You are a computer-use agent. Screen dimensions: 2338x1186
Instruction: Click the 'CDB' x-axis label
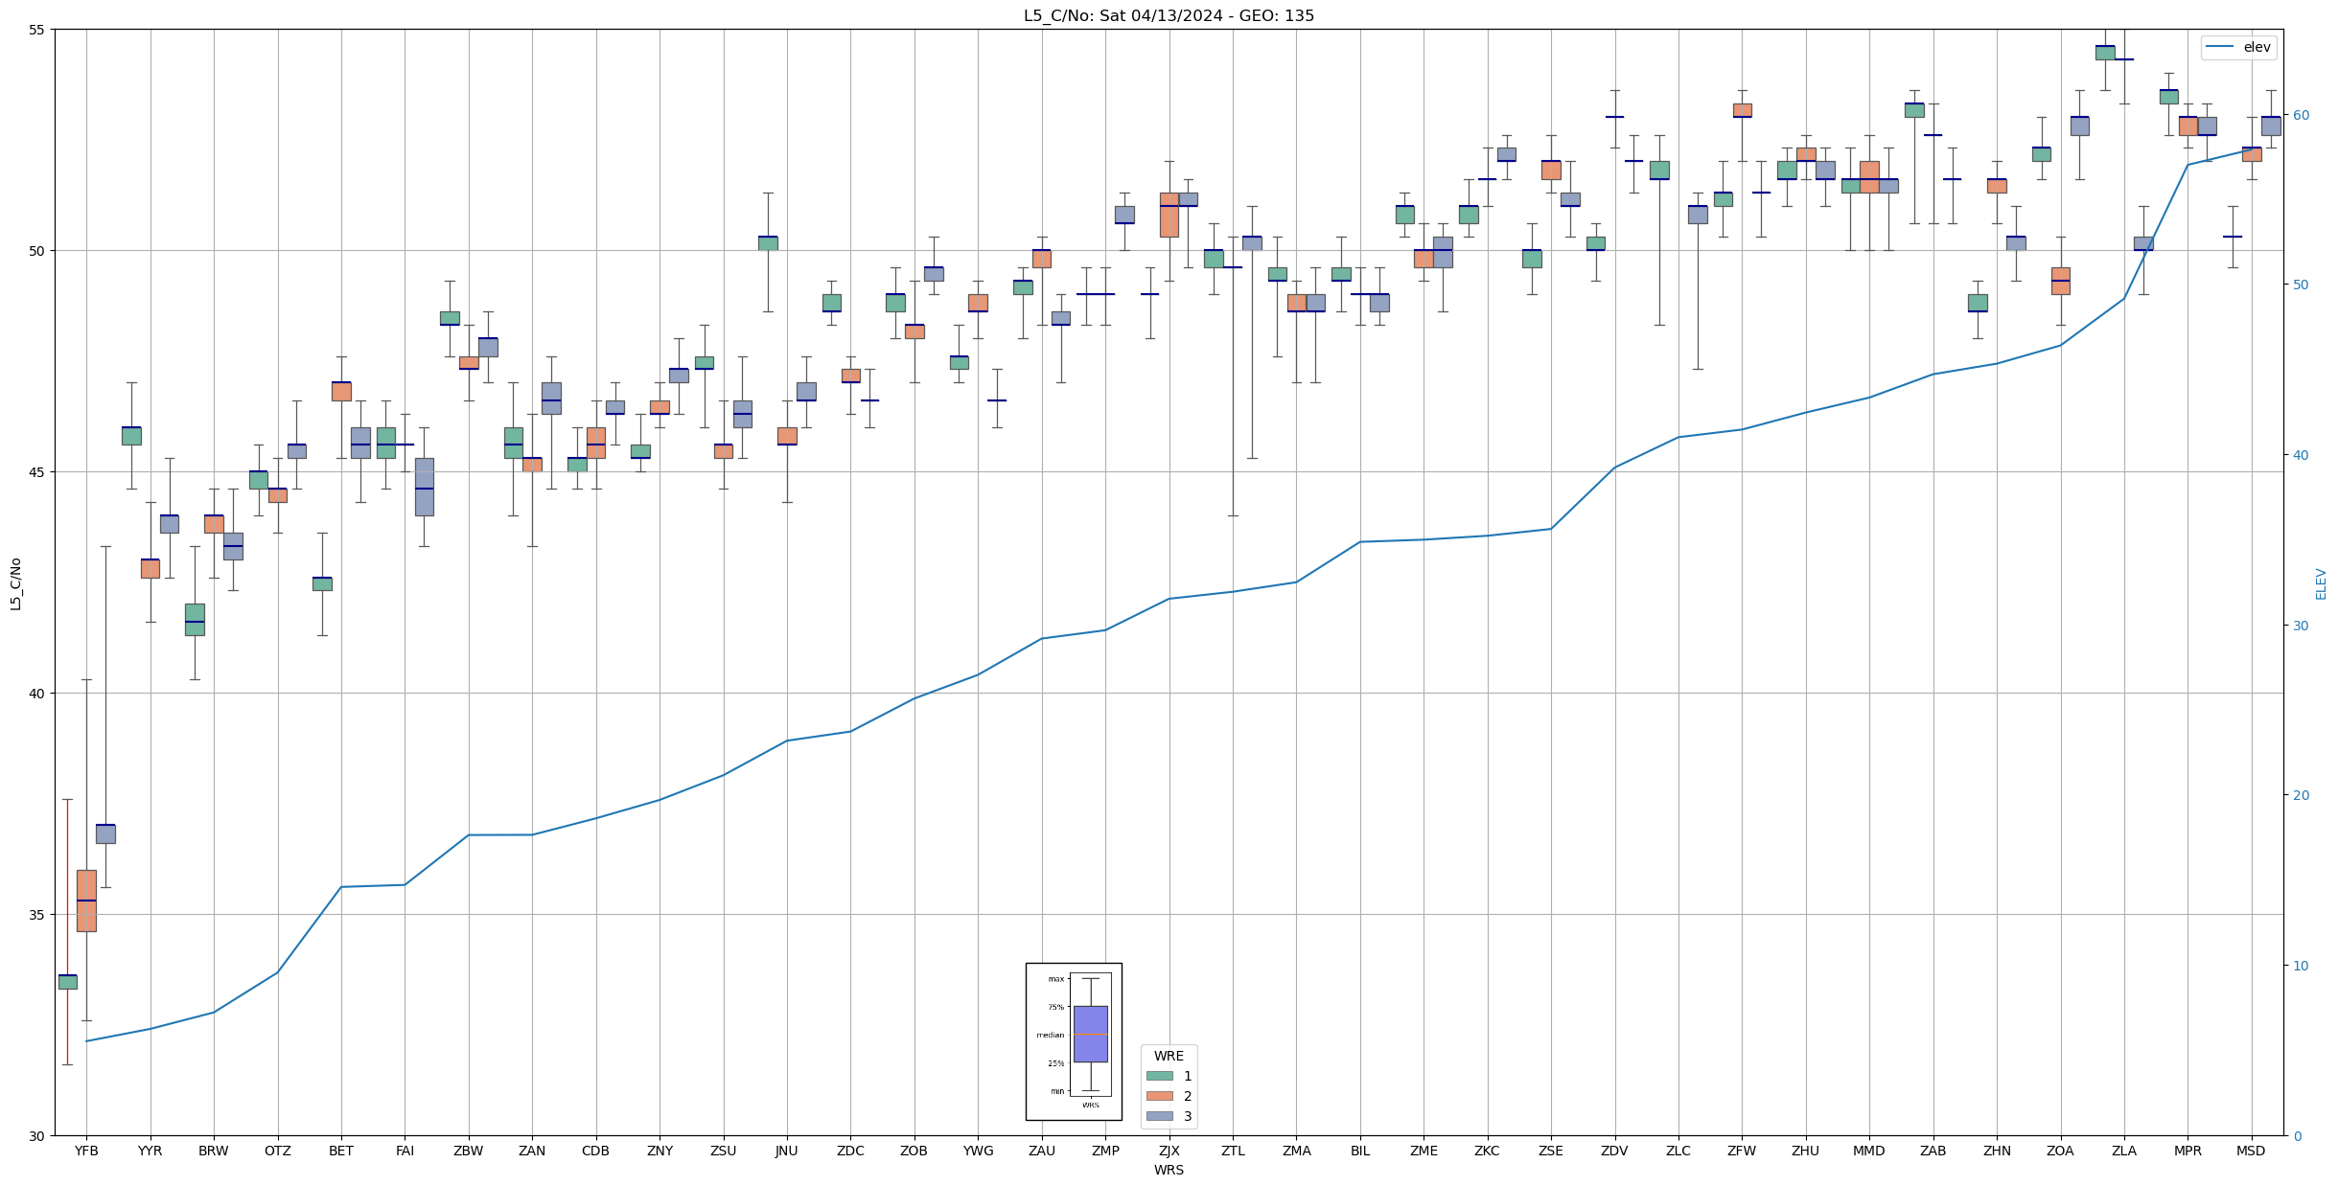(x=596, y=1152)
